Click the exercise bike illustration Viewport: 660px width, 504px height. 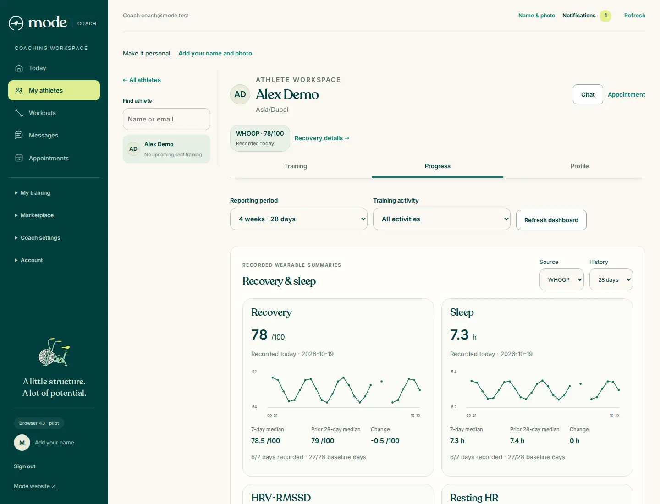click(x=54, y=352)
